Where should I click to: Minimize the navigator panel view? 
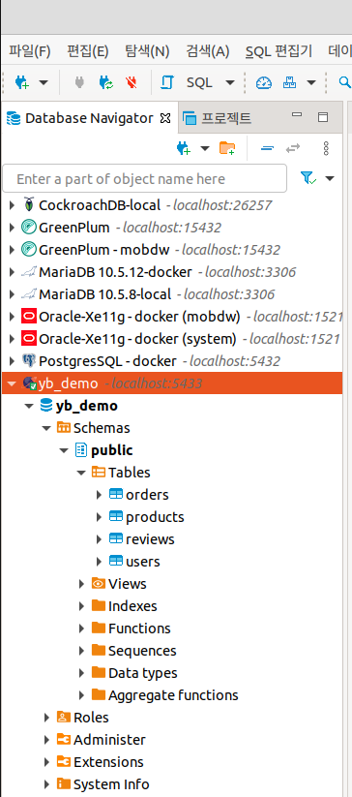coord(297,115)
